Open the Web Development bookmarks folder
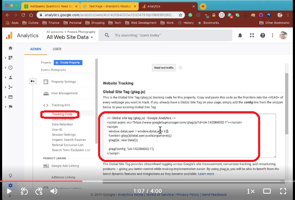The width and height of the screenshot is (295, 200). [x=141, y=23]
